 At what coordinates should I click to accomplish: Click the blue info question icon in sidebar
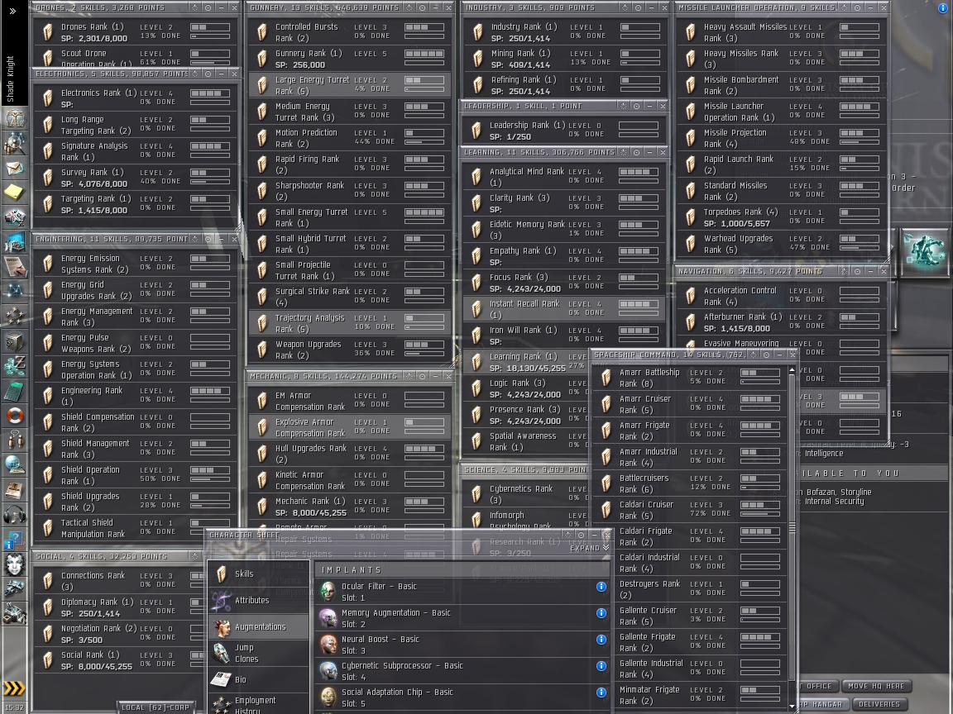[15, 540]
